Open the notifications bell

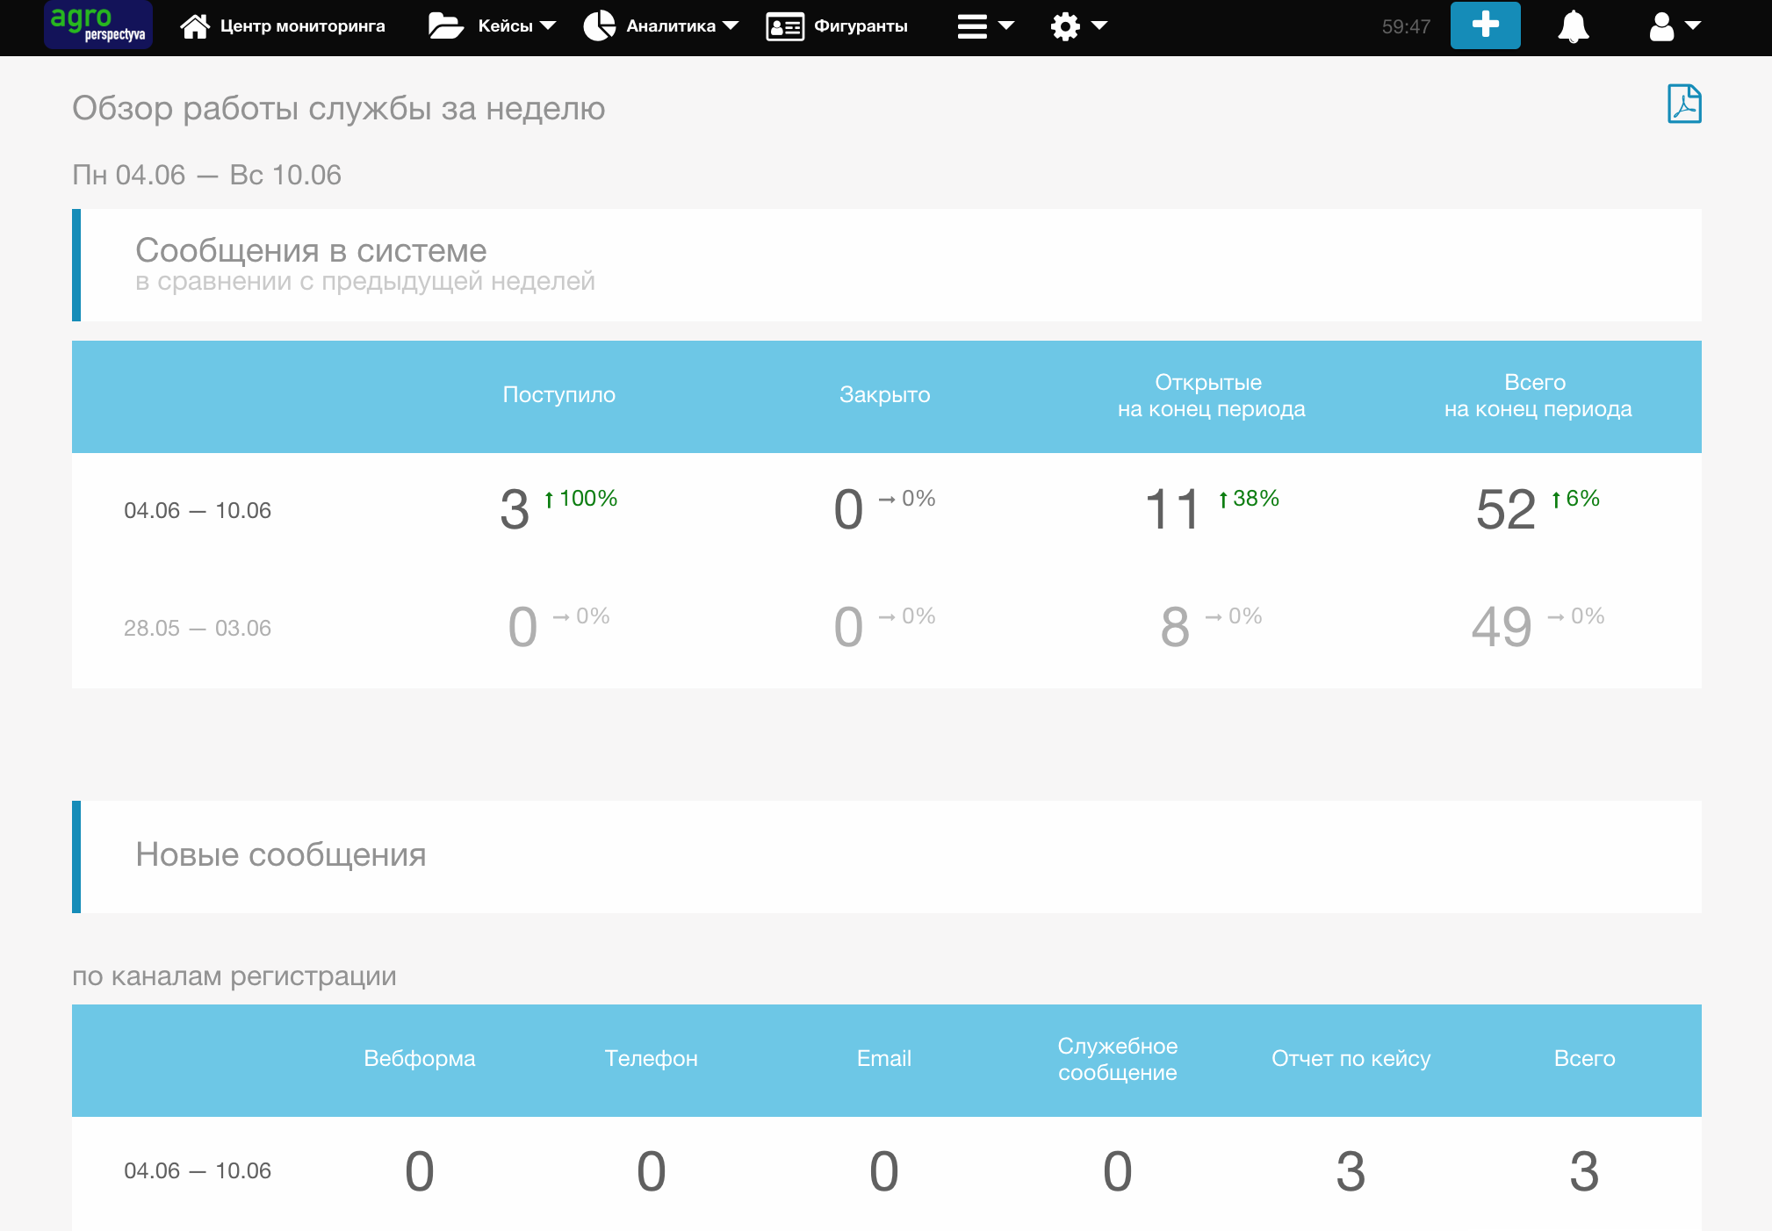coord(1573,26)
